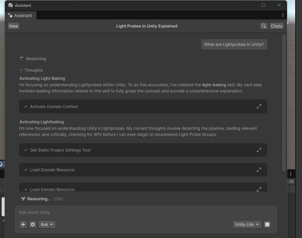
Task: Click the "What are Lightprobes in Unity?" message
Action: coord(234,45)
